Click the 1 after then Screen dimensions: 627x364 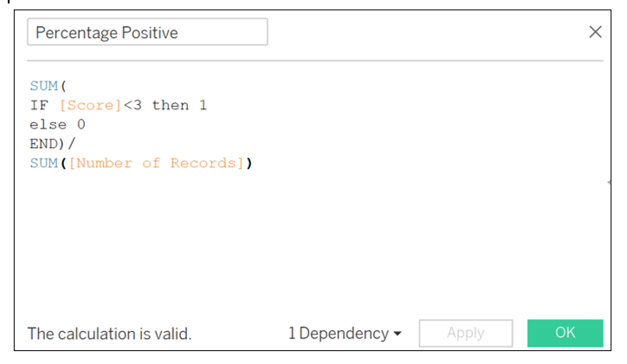tap(203, 105)
